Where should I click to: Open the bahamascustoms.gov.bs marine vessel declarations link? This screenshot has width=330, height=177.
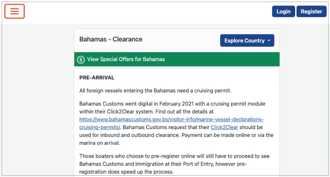pos(171,119)
